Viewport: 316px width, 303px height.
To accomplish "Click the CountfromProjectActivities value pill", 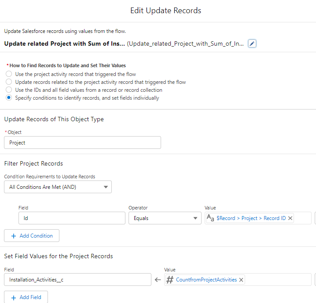I will click(206, 280).
